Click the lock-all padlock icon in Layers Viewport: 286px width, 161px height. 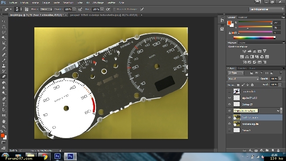tap(252, 85)
